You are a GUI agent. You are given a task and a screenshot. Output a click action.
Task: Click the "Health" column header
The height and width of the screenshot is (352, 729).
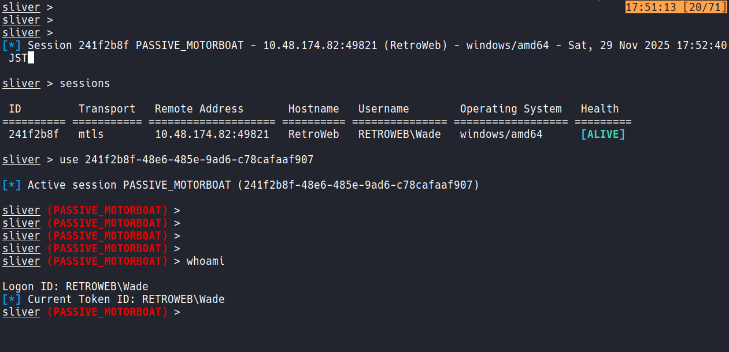(600, 109)
